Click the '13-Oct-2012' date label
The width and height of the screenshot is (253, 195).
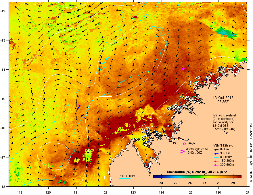pyautogui.click(x=223, y=98)
